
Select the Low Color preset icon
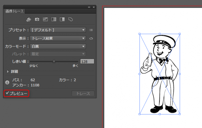tap(45, 19)
